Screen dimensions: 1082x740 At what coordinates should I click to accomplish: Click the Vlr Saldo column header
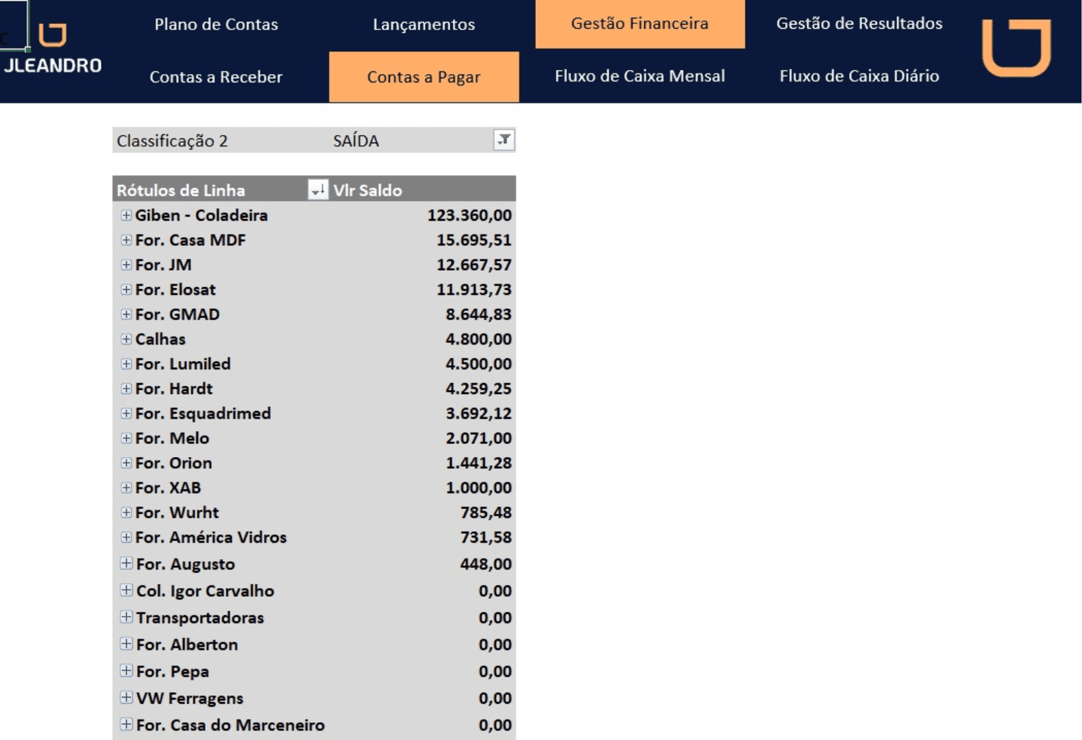coord(368,190)
